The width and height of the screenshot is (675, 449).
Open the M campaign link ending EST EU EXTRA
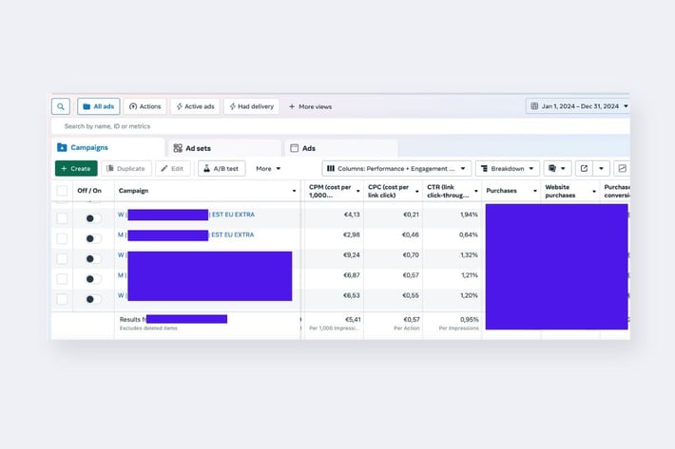pos(186,234)
